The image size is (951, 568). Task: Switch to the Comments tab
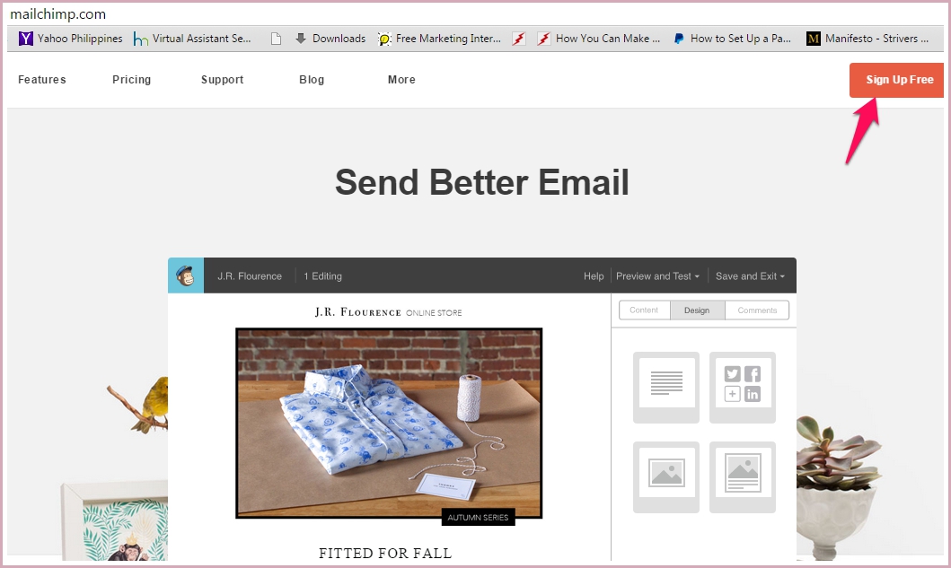[757, 310]
